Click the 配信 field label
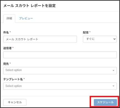The height and width of the screenshot is (108, 120). click(86, 32)
